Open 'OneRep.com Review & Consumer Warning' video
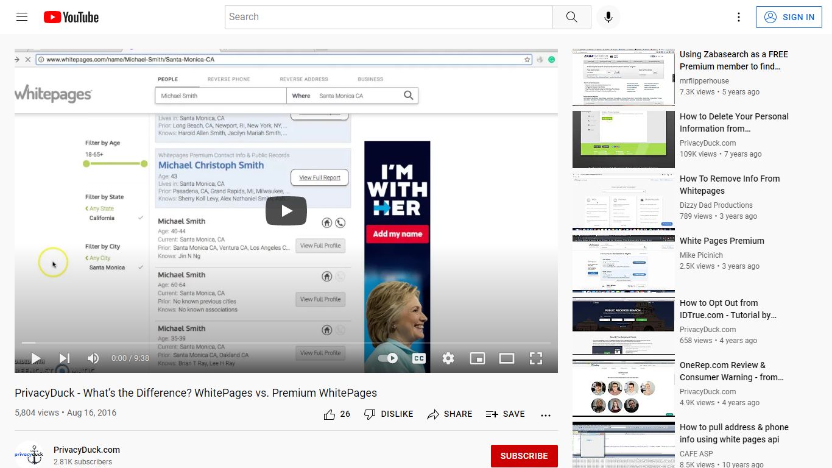This screenshot has width=832, height=468. pyautogui.click(x=732, y=371)
